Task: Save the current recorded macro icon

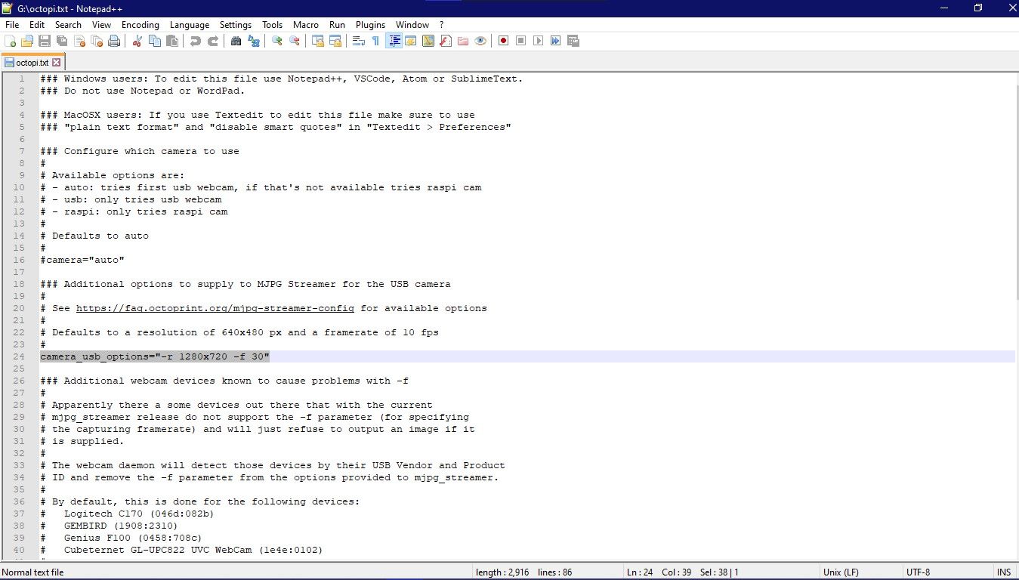Action: pos(573,41)
